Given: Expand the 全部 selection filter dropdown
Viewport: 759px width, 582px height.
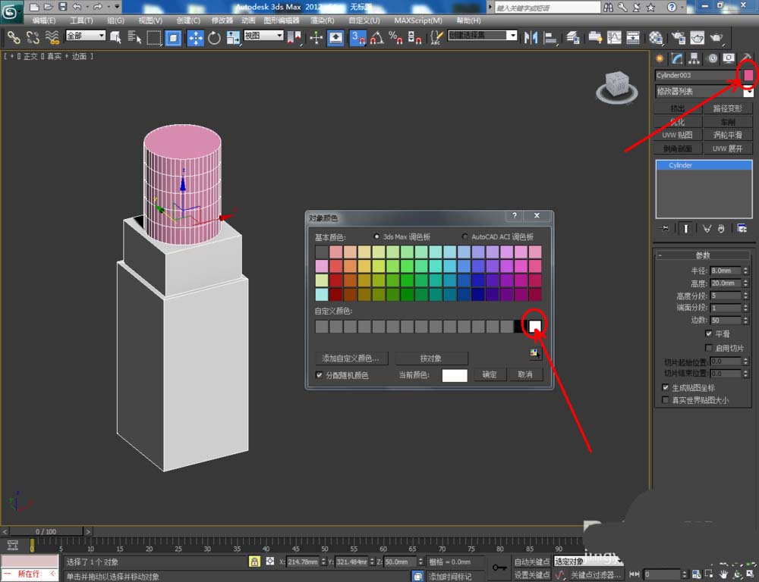Looking at the screenshot, I should [86, 36].
